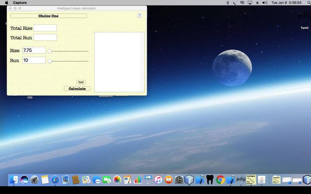The image size is (311, 194).
Task: Launch Google Chrome from the Dock
Action: [220, 180]
